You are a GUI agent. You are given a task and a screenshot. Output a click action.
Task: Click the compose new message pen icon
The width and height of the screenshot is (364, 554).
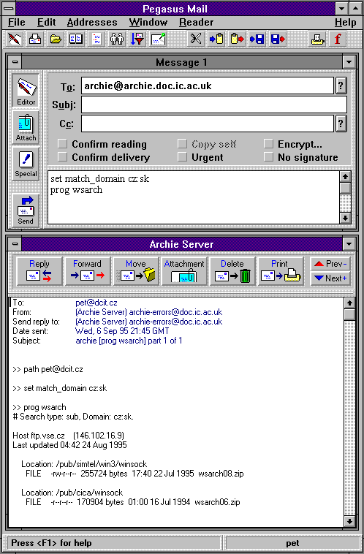point(15,39)
